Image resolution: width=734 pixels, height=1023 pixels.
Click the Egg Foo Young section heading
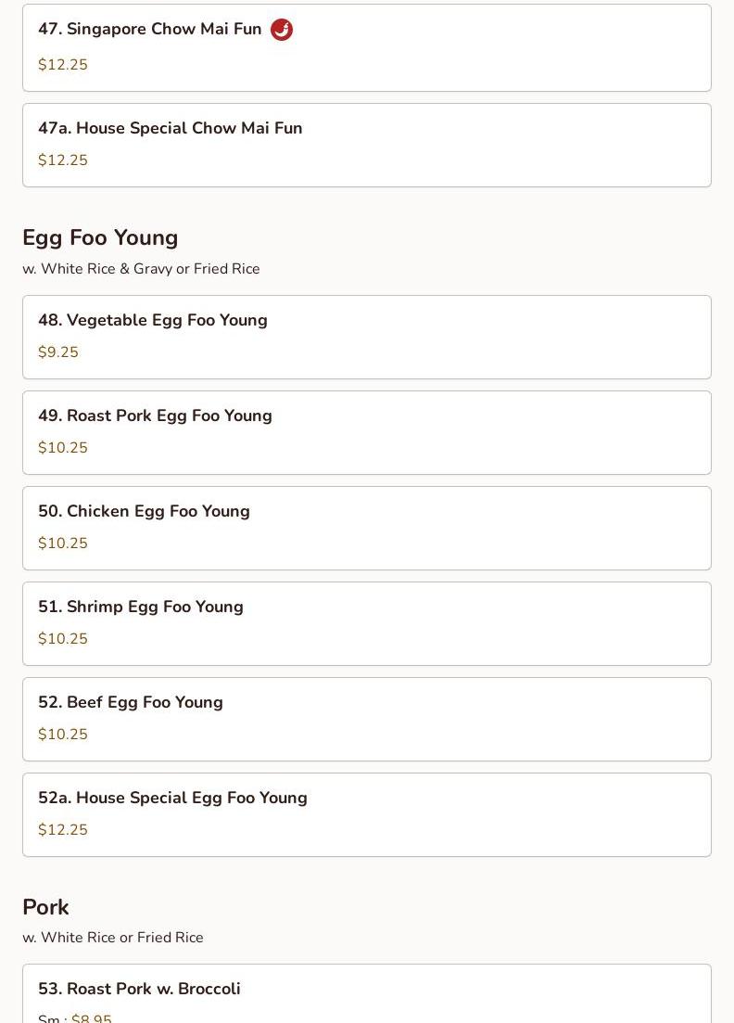(x=100, y=237)
